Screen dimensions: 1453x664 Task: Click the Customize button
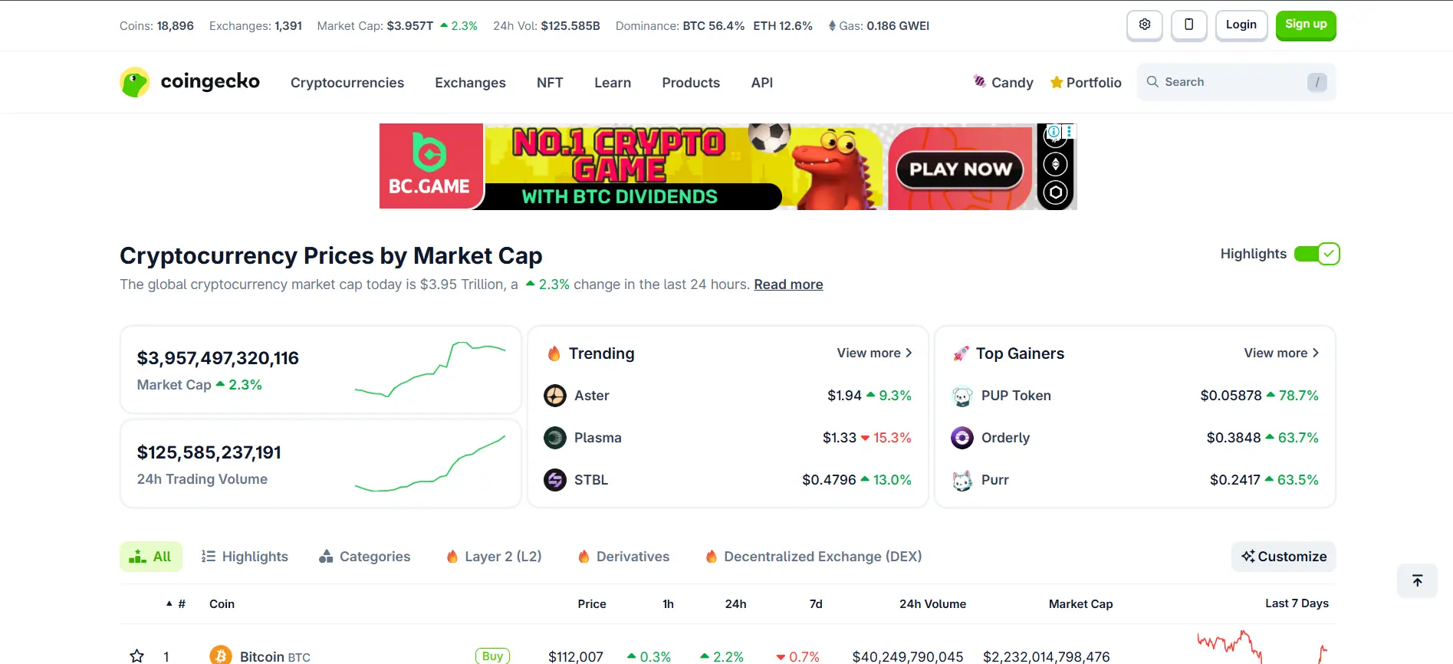pyautogui.click(x=1284, y=557)
